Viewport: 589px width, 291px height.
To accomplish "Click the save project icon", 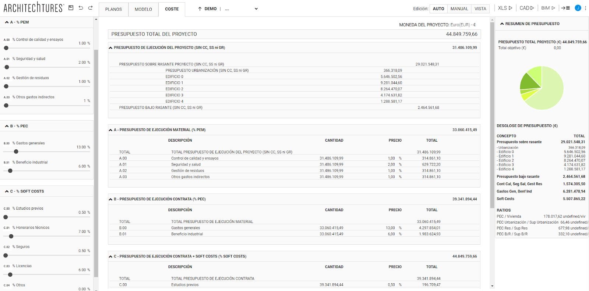I will (71, 8).
